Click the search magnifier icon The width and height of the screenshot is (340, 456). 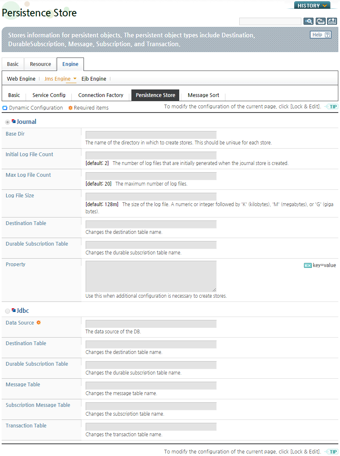coord(309,21)
